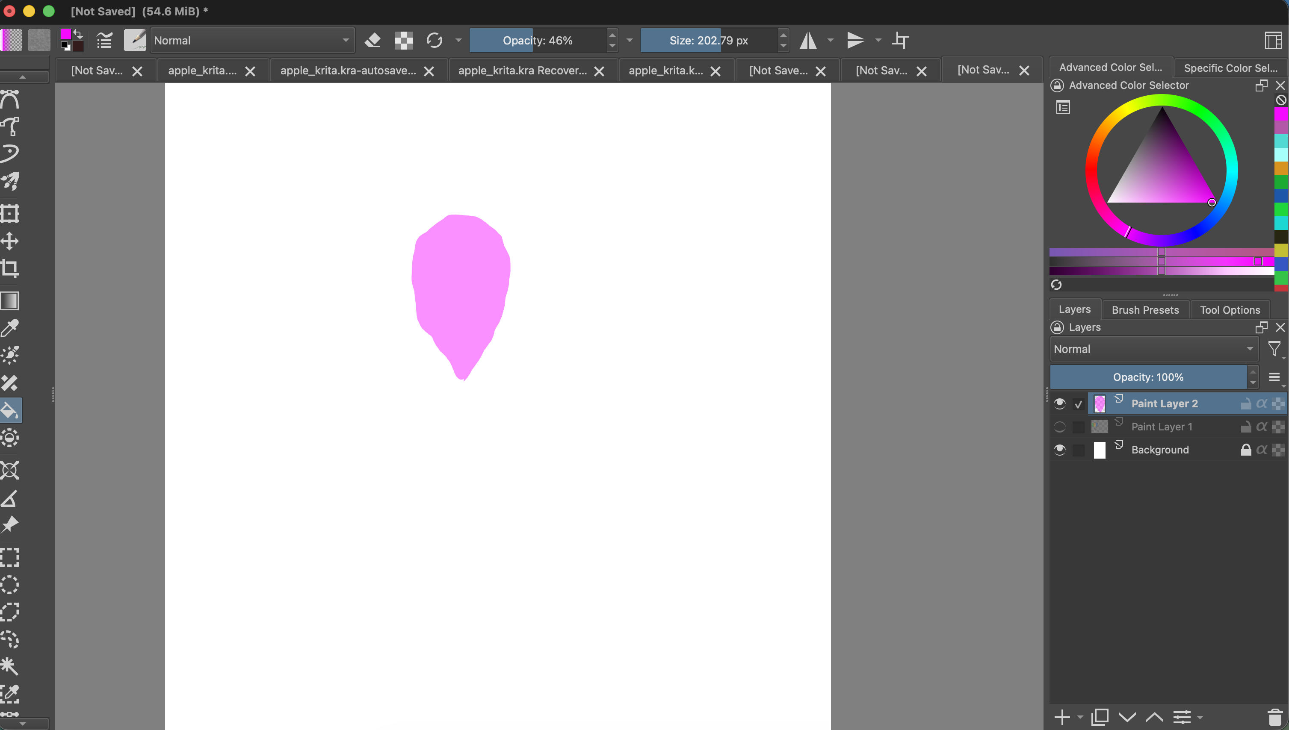1289x730 pixels.
Task: Switch to the Brush Presets tab
Action: (x=1145, y=310)
